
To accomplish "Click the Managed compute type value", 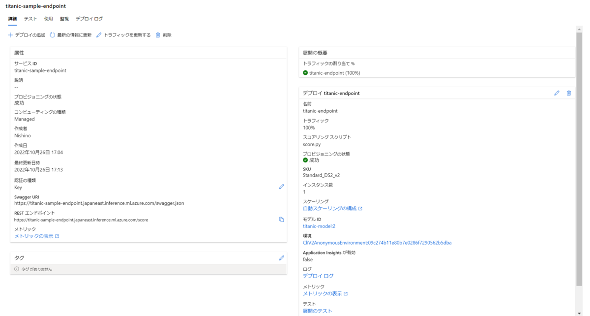I will point(25,119).
